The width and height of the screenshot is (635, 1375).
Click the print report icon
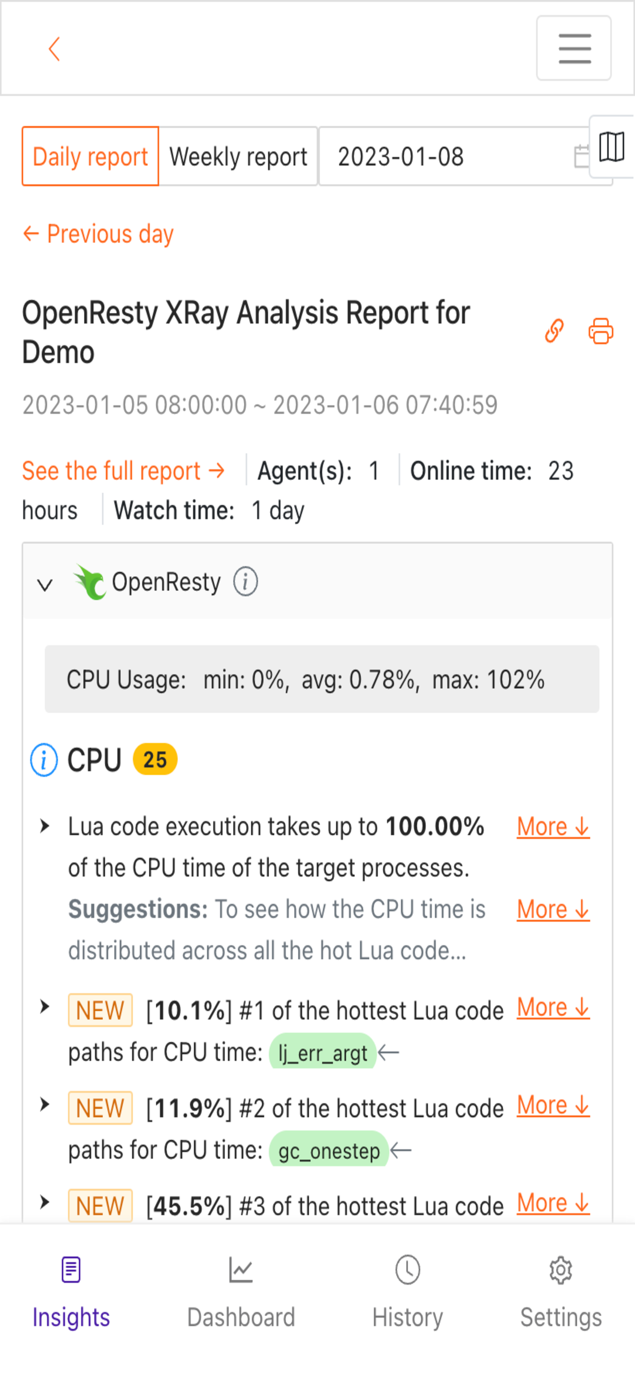tap(601, 331)
